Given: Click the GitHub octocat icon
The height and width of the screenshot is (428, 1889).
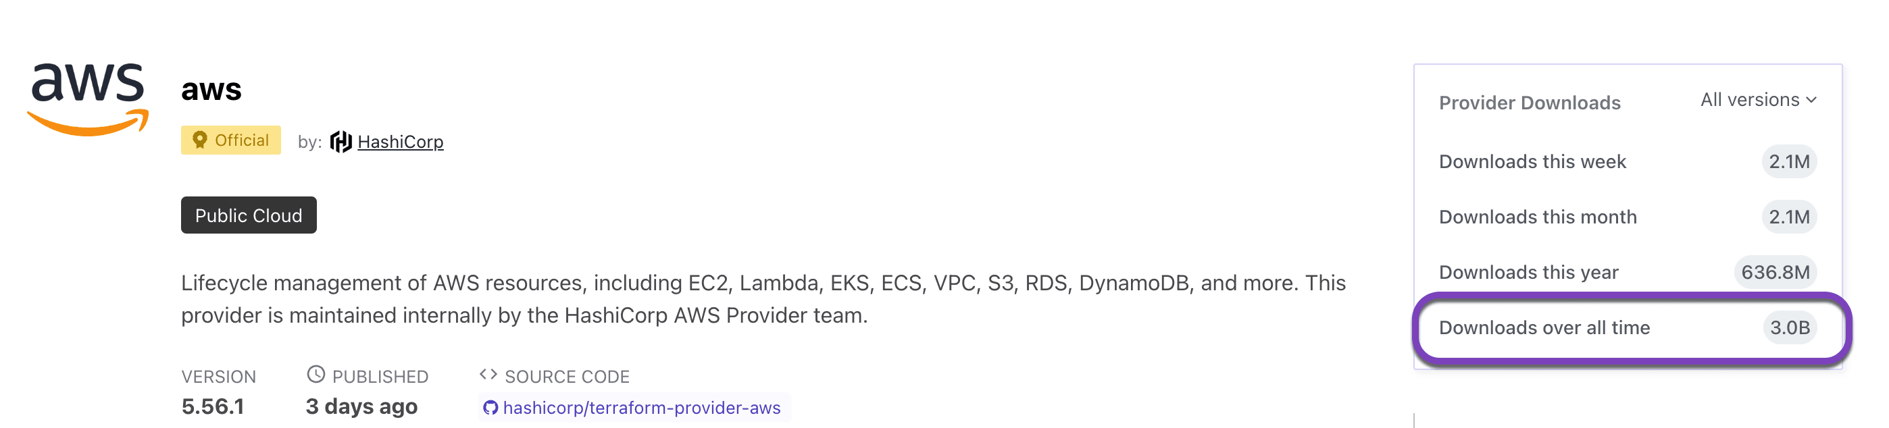Looking at the screenshot, I should [x=490, y=408].
